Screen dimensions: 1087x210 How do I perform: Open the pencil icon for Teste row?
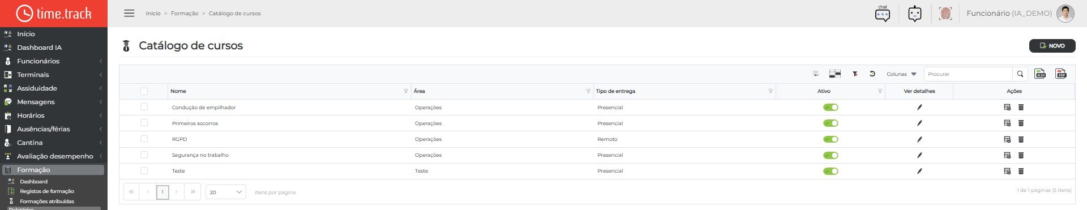coord(919,171)
